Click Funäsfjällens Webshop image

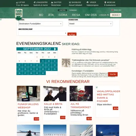pyautogui.click(x=29, y=93)
